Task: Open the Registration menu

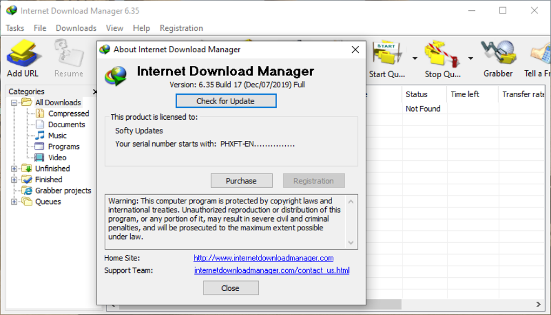Action: pos(182,28)
